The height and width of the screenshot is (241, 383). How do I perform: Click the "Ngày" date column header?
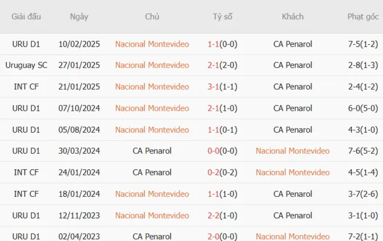pos(79,16)
